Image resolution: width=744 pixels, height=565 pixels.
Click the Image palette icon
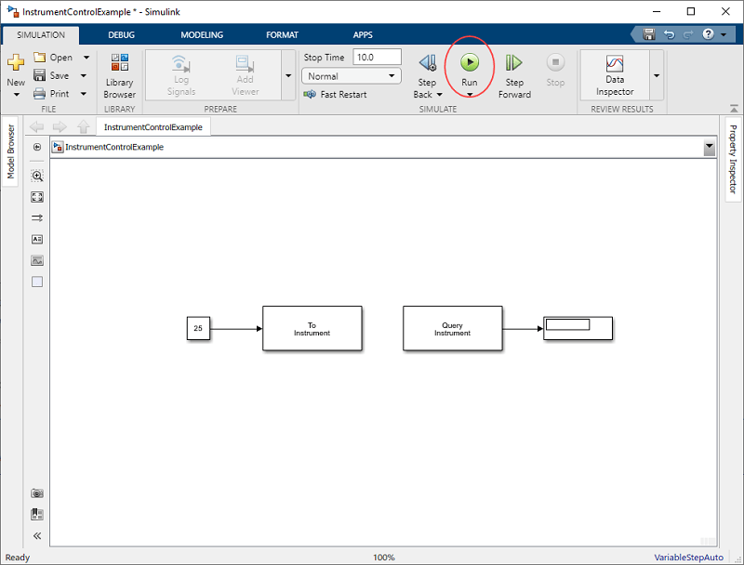[x=37, y=260]
